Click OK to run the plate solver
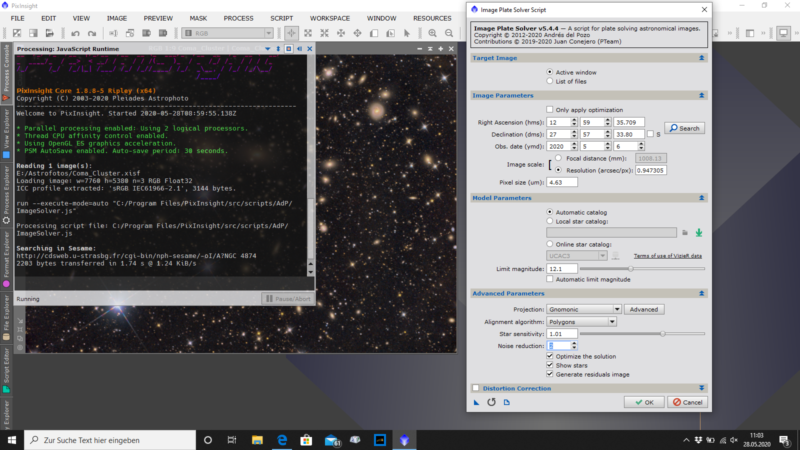Screen dimensions: 800x450 point(644,402)
